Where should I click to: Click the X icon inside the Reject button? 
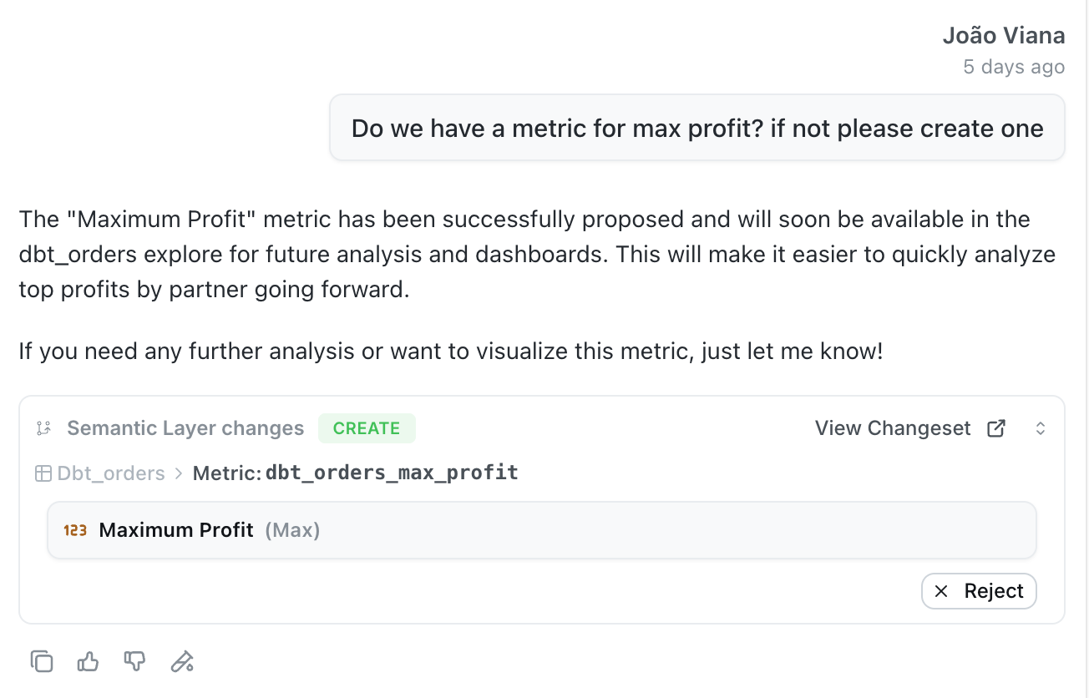[942, 590]
